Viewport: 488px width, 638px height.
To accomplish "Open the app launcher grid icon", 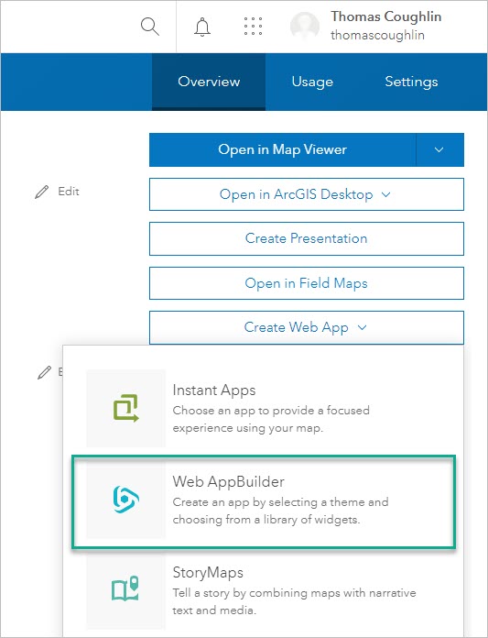I will [253, 27].
